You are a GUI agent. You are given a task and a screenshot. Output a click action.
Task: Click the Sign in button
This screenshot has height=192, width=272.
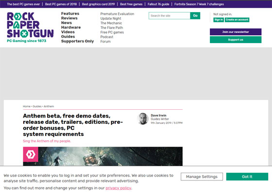219,20
